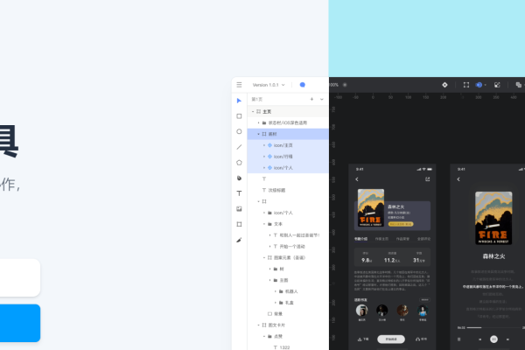Select the 点赞 folder layer
The height and width of the screenshot is (350, 525).
pos(288,336)
